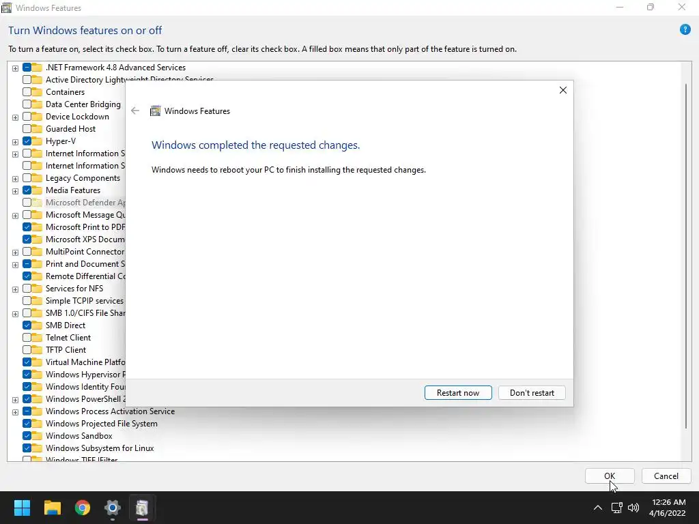699x524 pixels.
Task: Click the Telnet Client folder icon
Action: 37,337
